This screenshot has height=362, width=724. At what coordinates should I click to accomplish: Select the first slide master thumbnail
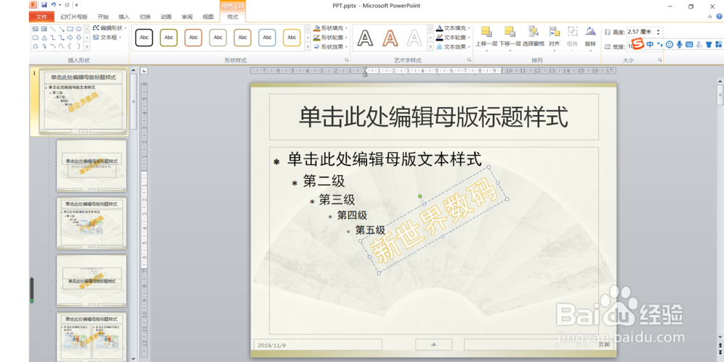(83, 103)
